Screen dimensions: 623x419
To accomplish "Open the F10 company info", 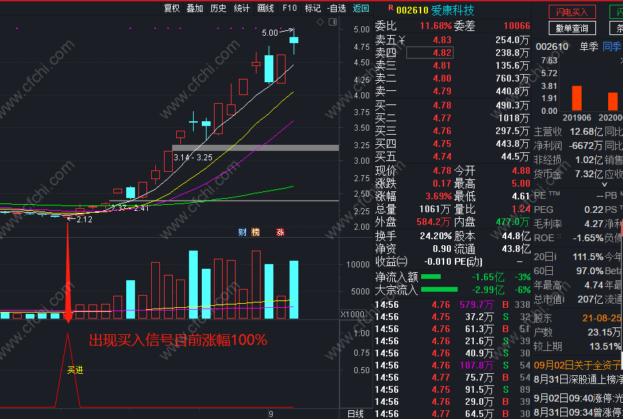I will point(290,8).
